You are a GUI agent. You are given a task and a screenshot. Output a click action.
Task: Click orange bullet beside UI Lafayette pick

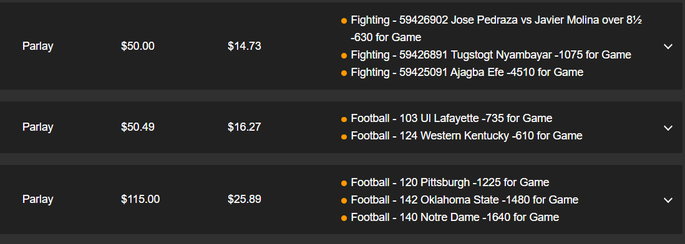344,119
